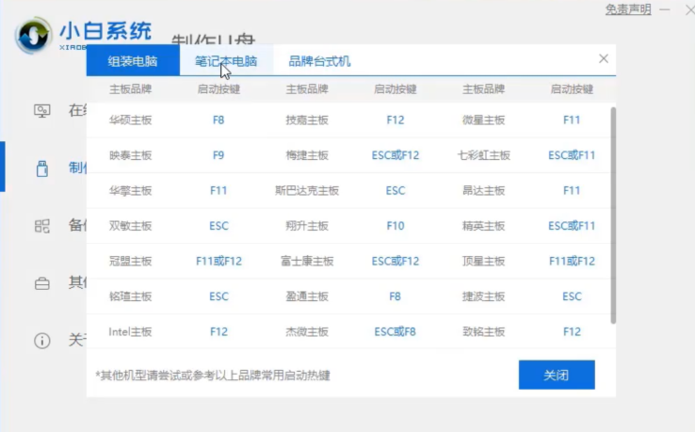Viewport: 695px width, 432px height.
Task: Open the 品牌台式机 tab
Action: (x=319, y=61)
